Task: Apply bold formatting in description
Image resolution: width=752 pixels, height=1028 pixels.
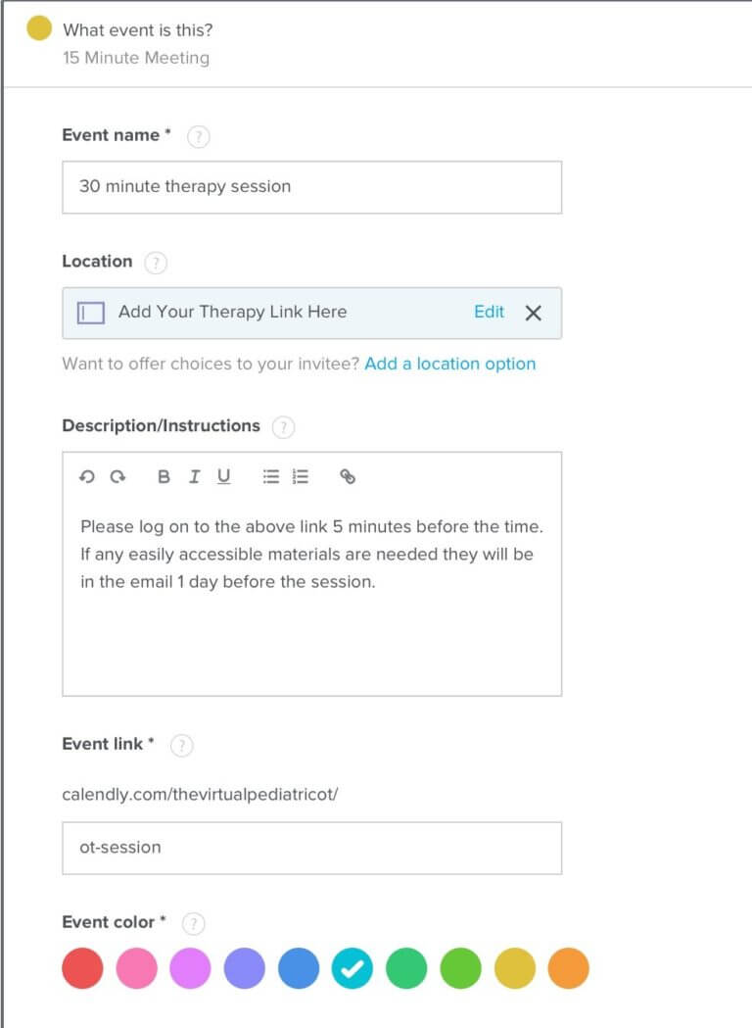Action: click(x=164, y=477)
